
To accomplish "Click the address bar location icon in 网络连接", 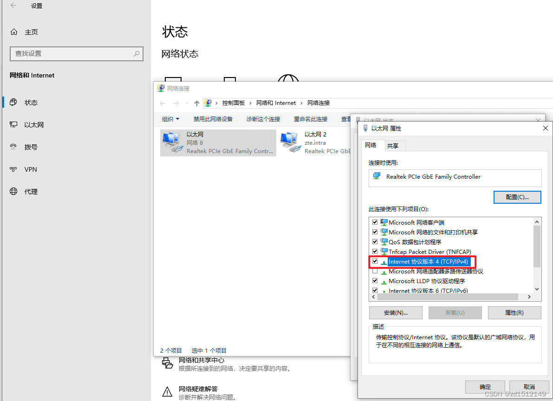I will [x=208, y=103].
